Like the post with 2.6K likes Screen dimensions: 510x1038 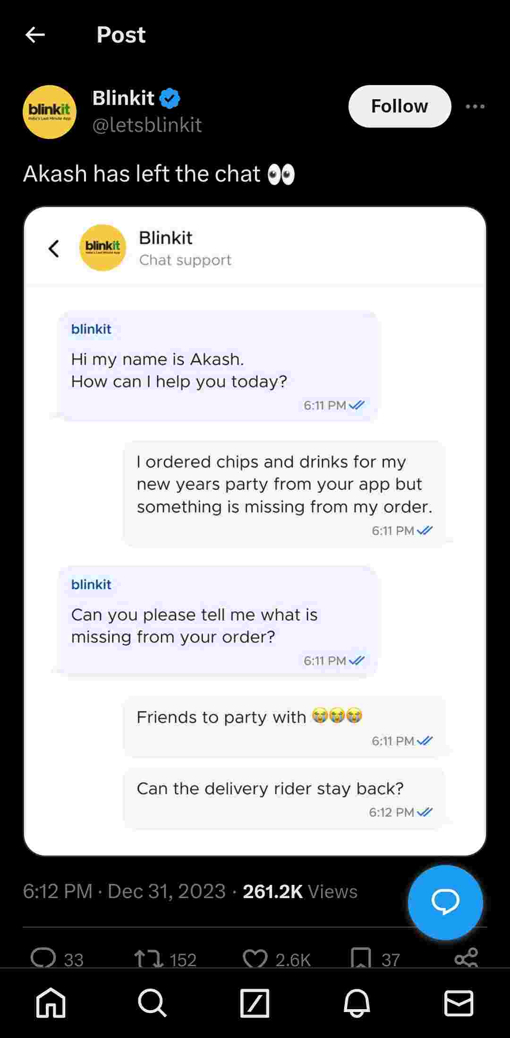pyautogui.click(x=255, y=960)
